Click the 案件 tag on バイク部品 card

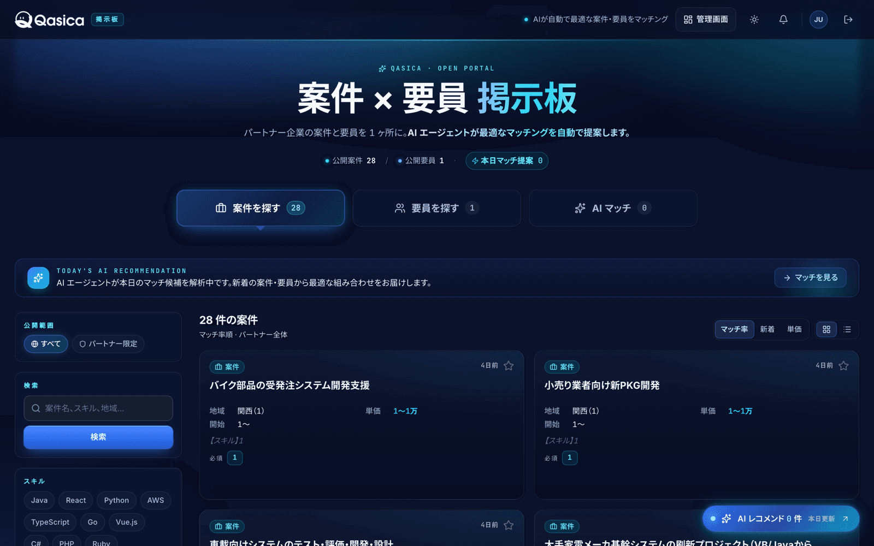[x=227, y=367]
